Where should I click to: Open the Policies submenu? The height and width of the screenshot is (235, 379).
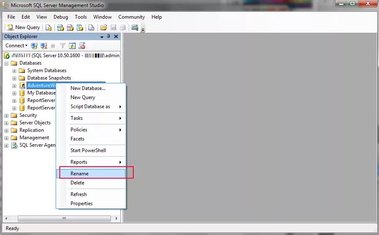[91, 130]
